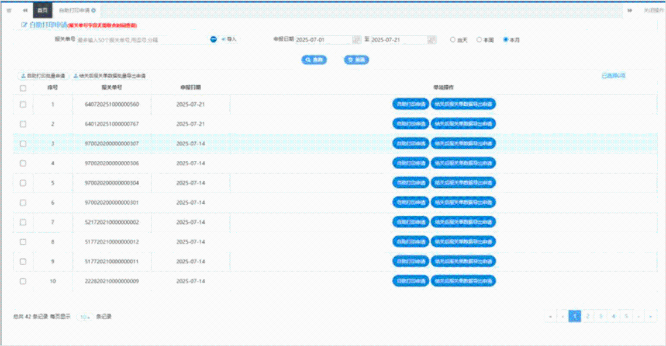The height and width of the screenshot is (346, 666).
Task: Open calendar picker for end date 2025-07-21
Action: [x=432, y=40]
